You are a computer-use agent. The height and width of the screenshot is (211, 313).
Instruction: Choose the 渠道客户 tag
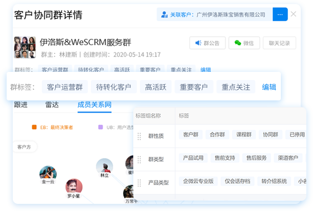288,158
